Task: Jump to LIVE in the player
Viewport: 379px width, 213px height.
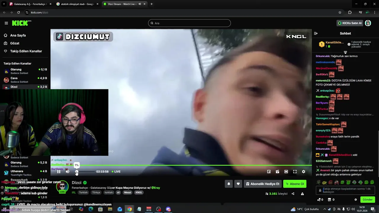Action: pos(116,172)
